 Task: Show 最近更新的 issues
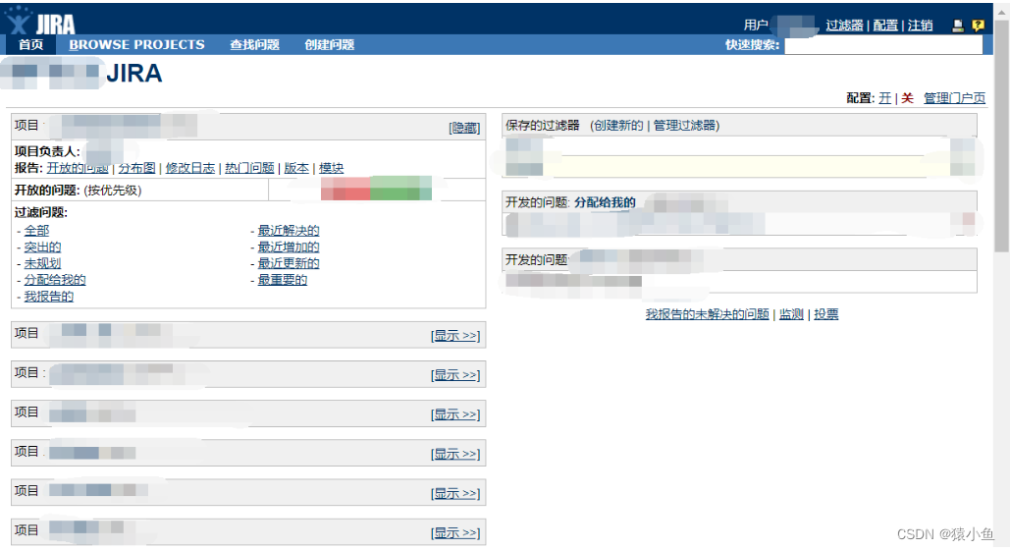(289, 263)
